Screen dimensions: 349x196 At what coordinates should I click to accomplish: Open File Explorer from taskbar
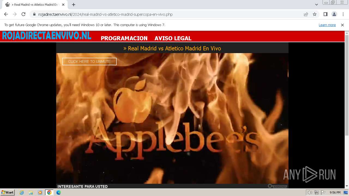coord(31,192)
